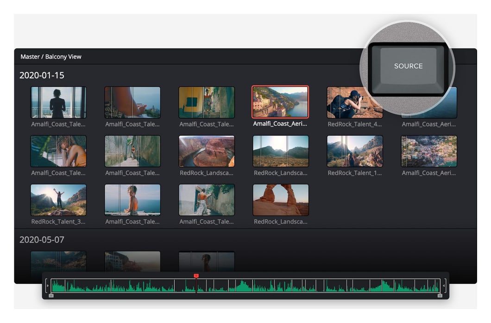Image resolution: width=491 pixels, height=323 pixels.
Task: Click the green audio waveform strip
Action: (x=245, y=286)
